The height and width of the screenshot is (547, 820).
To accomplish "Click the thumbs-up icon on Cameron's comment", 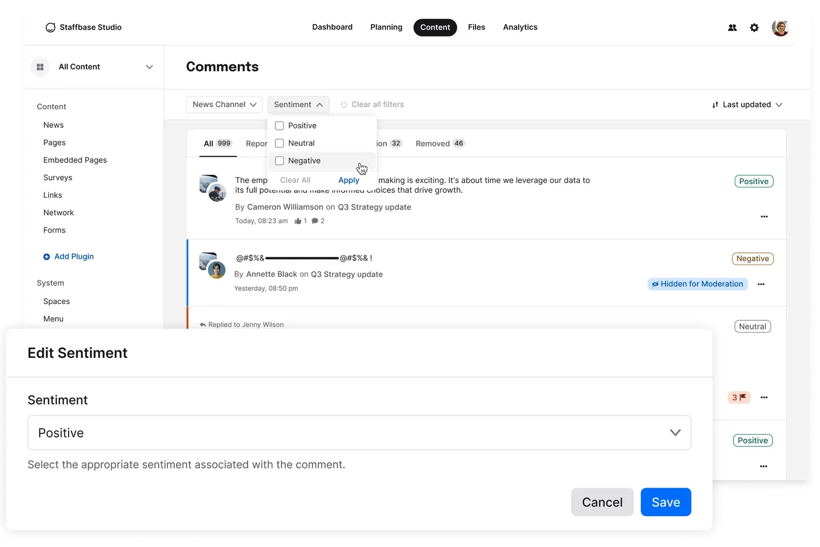I will click(x=299, y=221).
